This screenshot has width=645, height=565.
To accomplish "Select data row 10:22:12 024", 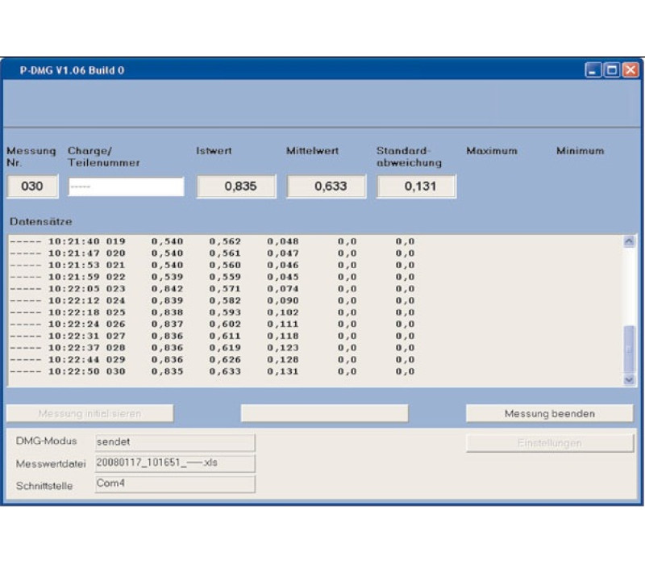I will [x=212, y=300].
